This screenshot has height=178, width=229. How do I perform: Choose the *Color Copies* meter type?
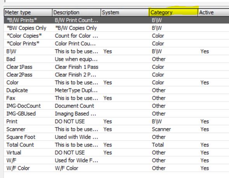(116, 36)
